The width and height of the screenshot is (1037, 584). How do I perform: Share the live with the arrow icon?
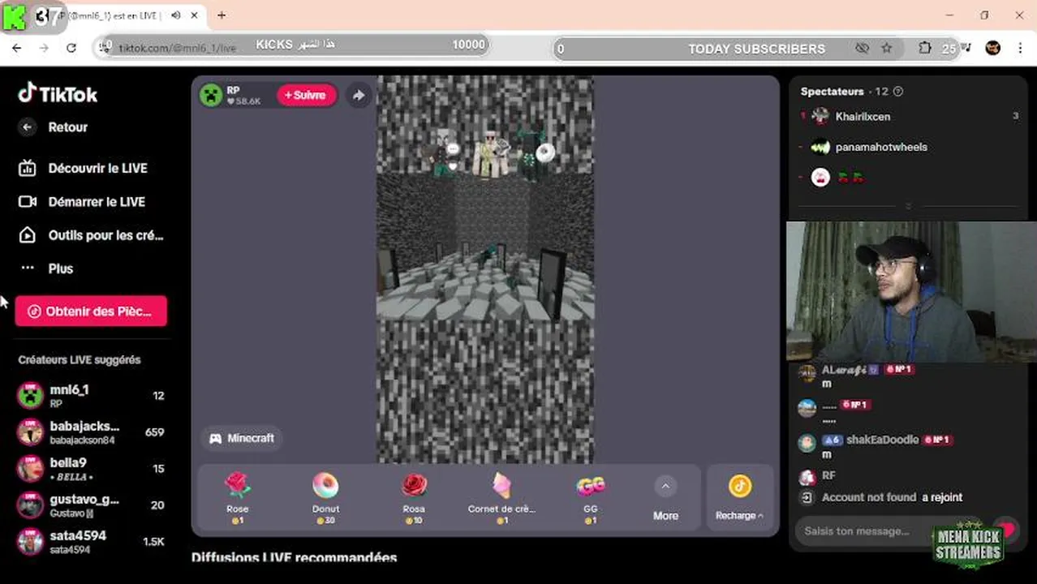[x=358, y=95]
